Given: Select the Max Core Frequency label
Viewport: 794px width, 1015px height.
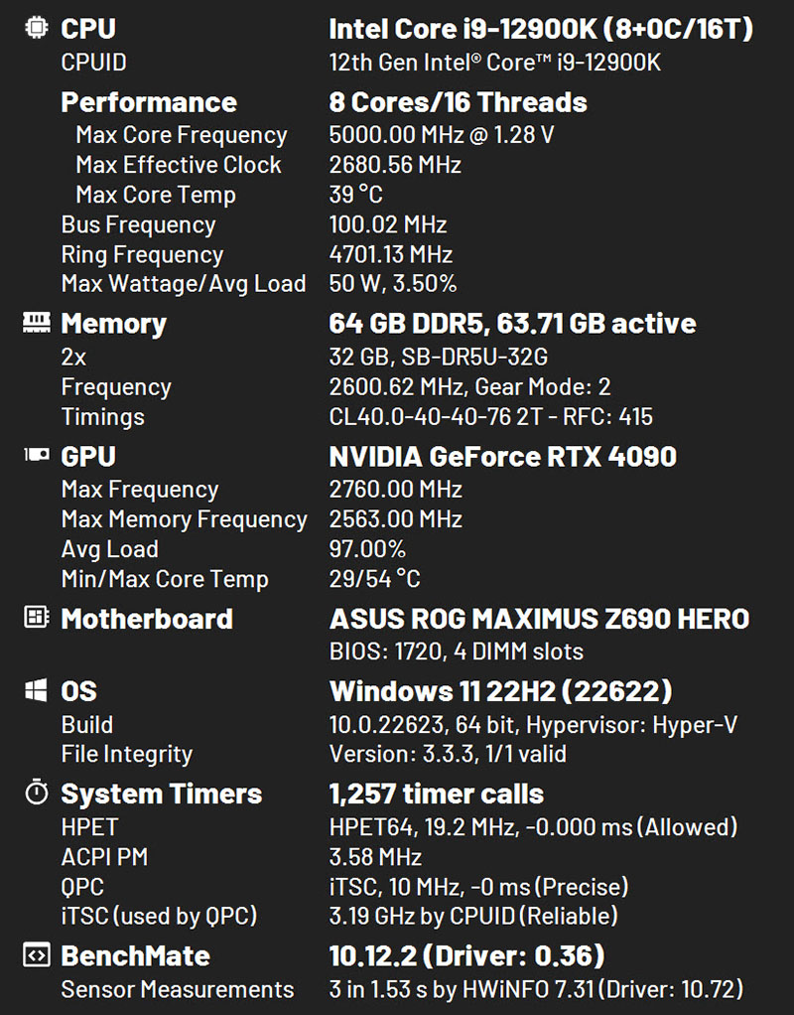Looking at the screenshot, I should [182, 135].
